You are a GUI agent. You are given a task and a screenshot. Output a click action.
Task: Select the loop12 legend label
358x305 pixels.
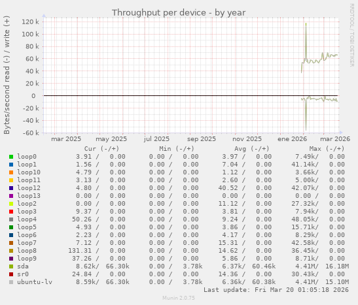(29, 187)
